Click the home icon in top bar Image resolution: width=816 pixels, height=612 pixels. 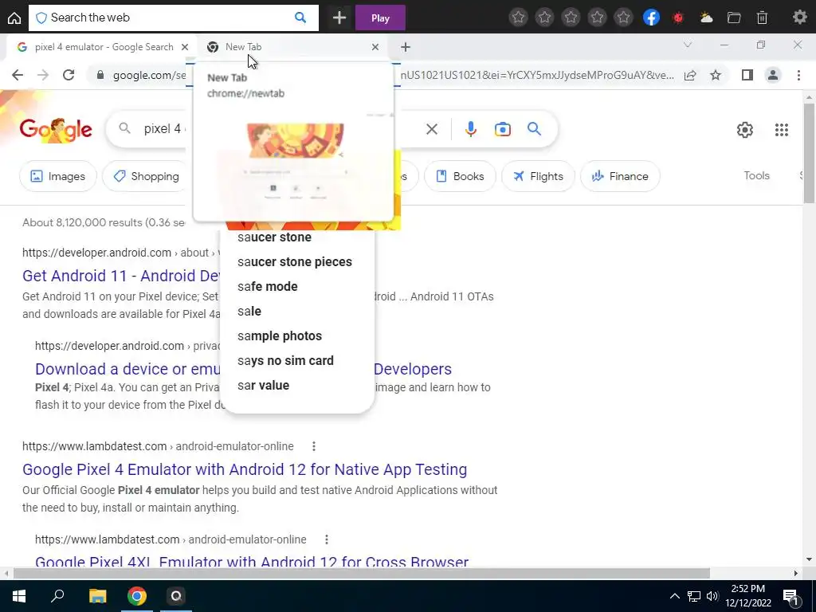[x=14, y=18]
